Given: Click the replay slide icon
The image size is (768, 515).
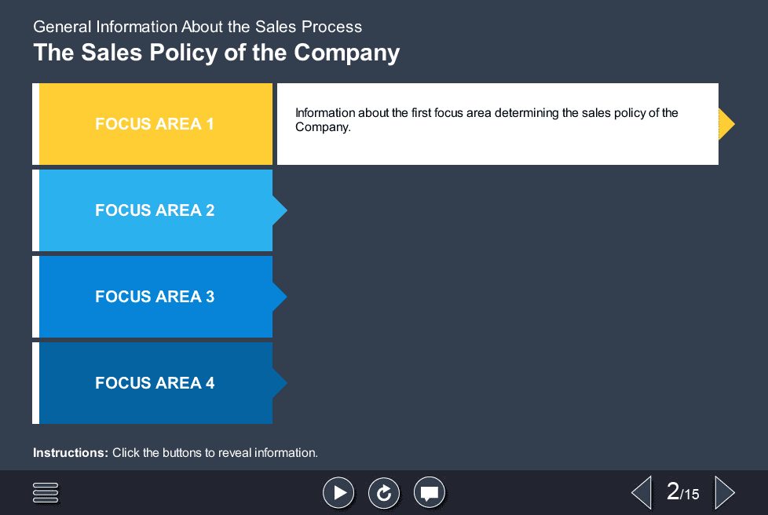Looking at the screenshot, I should 384,492.
